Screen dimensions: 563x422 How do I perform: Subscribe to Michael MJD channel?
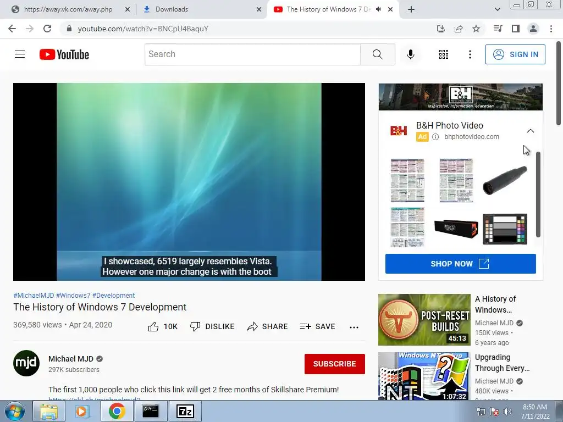(335, 364)
